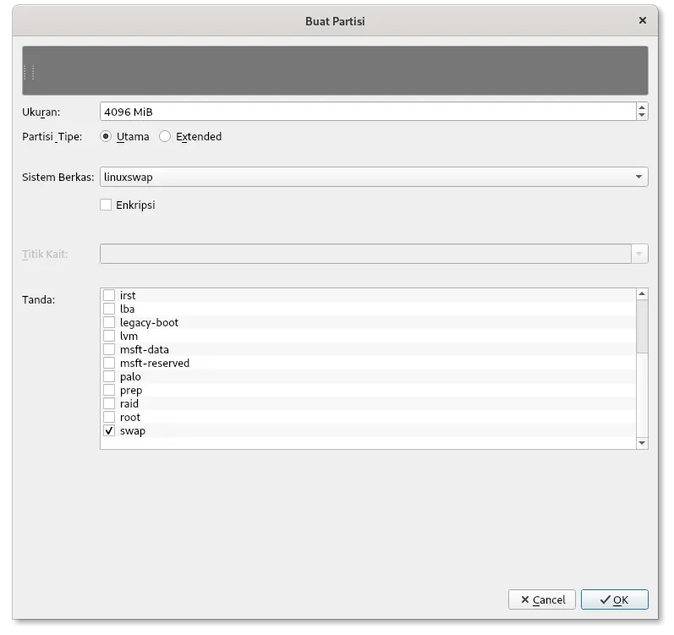This screenshot has height=635, width=674.
Task: Close the Buat Partisi dialog
Action: [x=643, y=20]
